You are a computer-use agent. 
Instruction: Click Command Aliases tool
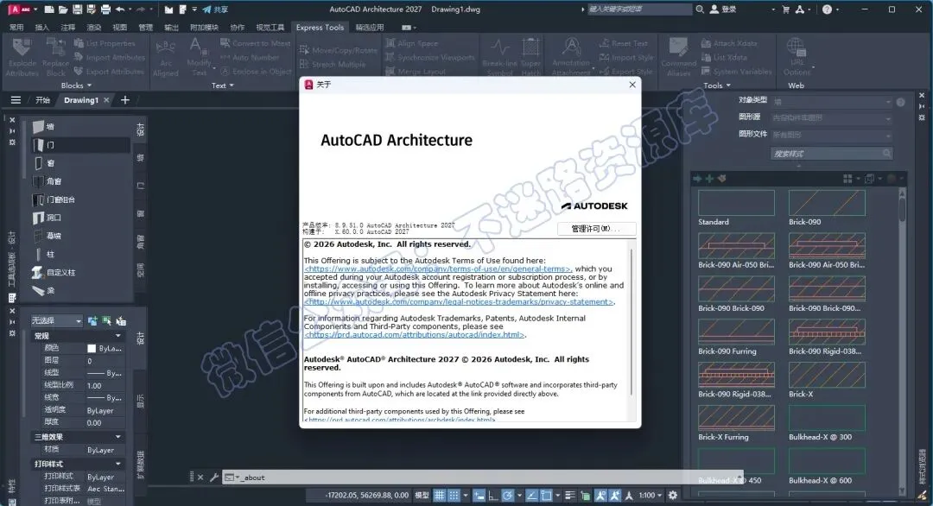point(678,57)
